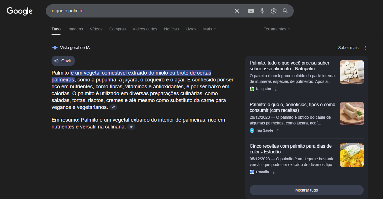Go to the Notícias tab
Viewport: 383px width, 199px height.
171,29
